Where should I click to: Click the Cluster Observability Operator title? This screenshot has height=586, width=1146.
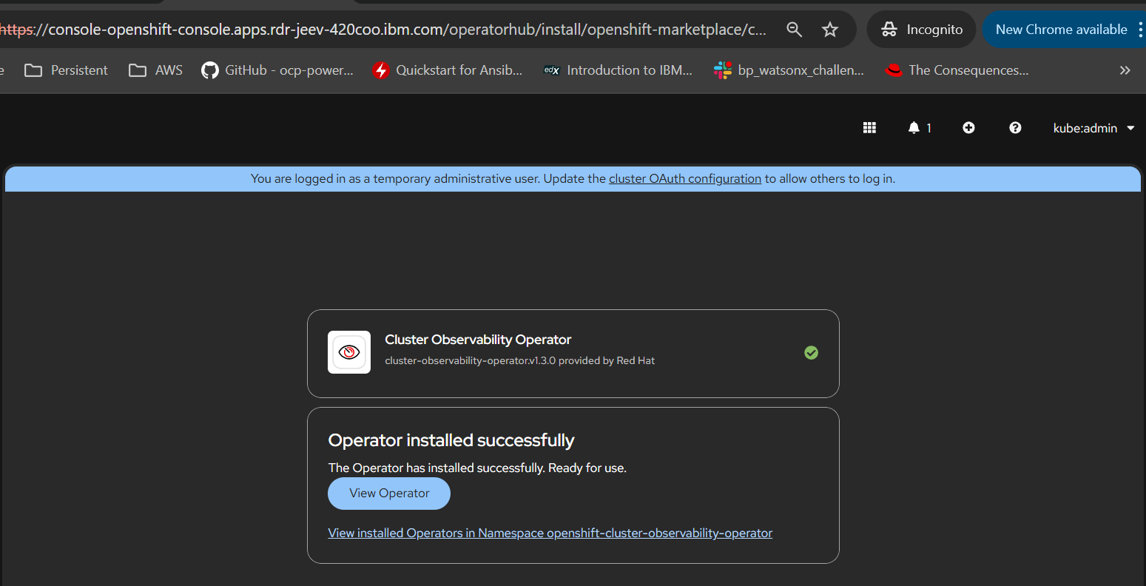pos(478,340)
